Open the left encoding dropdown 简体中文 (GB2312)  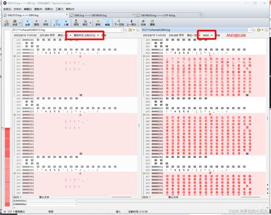(x=86, y=35)
